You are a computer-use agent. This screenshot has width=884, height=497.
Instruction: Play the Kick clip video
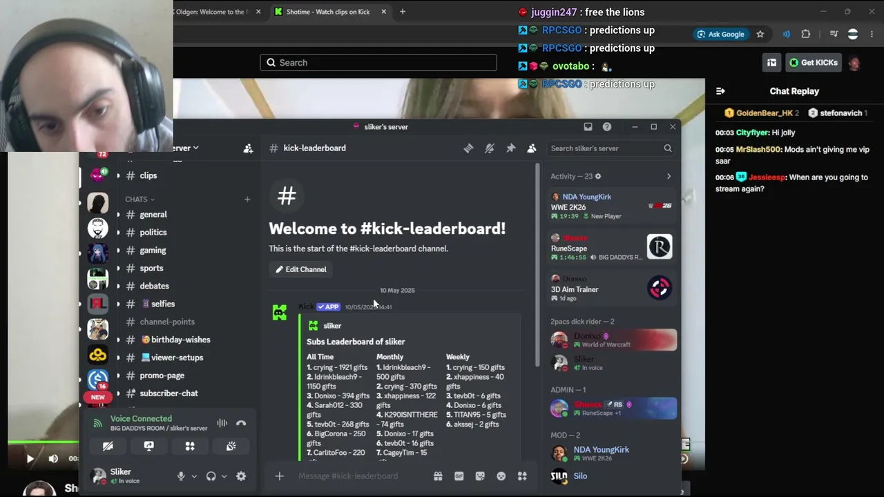[x=30, y=458]
